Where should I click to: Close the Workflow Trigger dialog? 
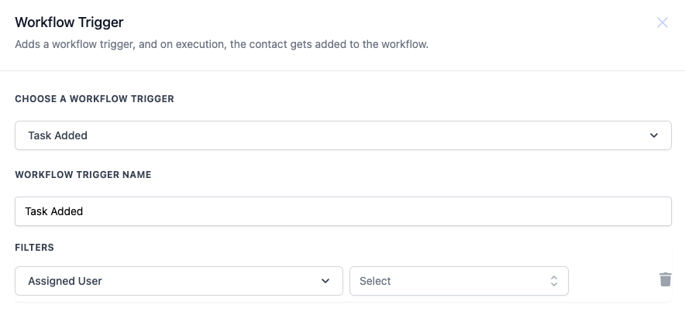663,22
